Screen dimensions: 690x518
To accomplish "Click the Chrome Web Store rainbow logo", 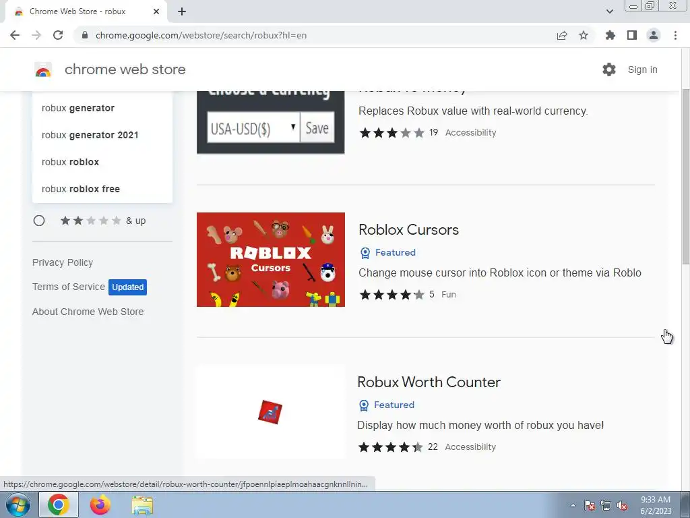I will [43, 69].
